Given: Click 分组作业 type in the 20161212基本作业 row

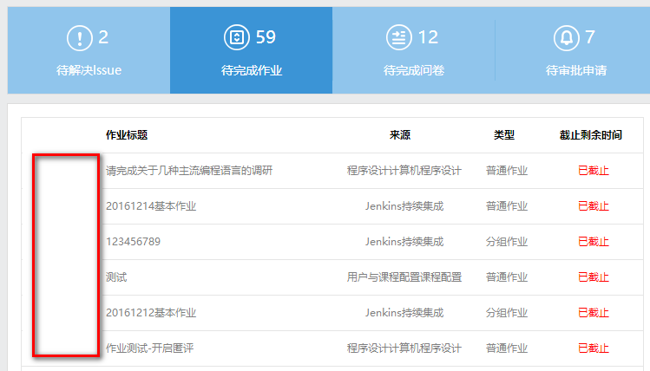Looking at the screenshot, I should 507,313.
